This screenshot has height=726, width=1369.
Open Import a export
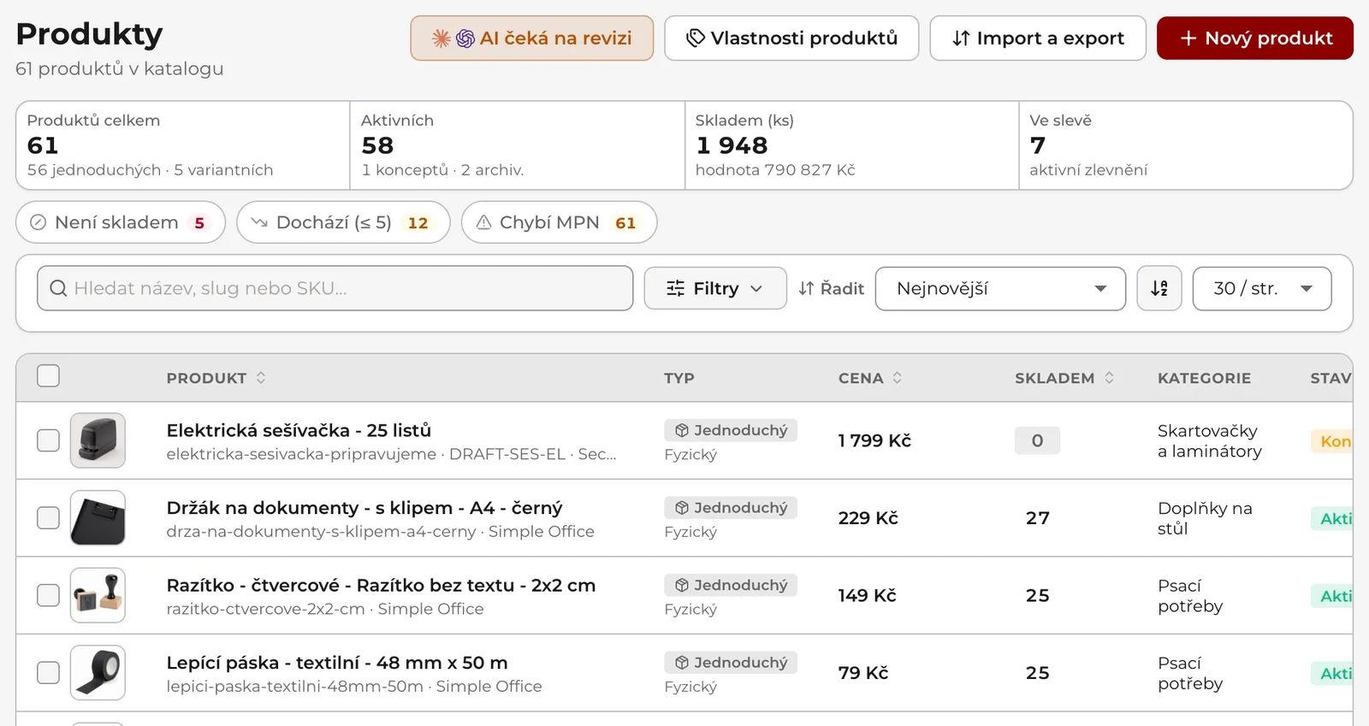click(x=1038, y=38)
